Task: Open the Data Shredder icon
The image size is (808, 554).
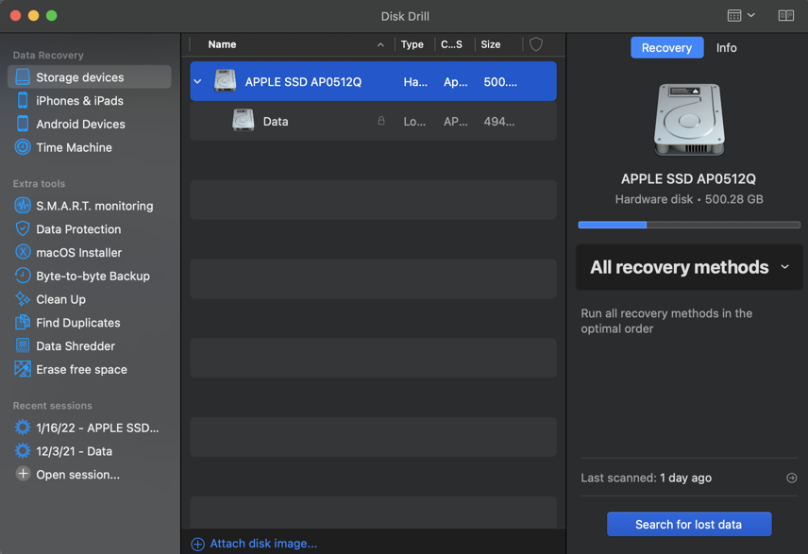Action: (x=23, y=345)
